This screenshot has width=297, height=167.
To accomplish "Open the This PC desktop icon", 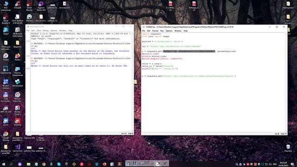I will click(x=6, y=6).
